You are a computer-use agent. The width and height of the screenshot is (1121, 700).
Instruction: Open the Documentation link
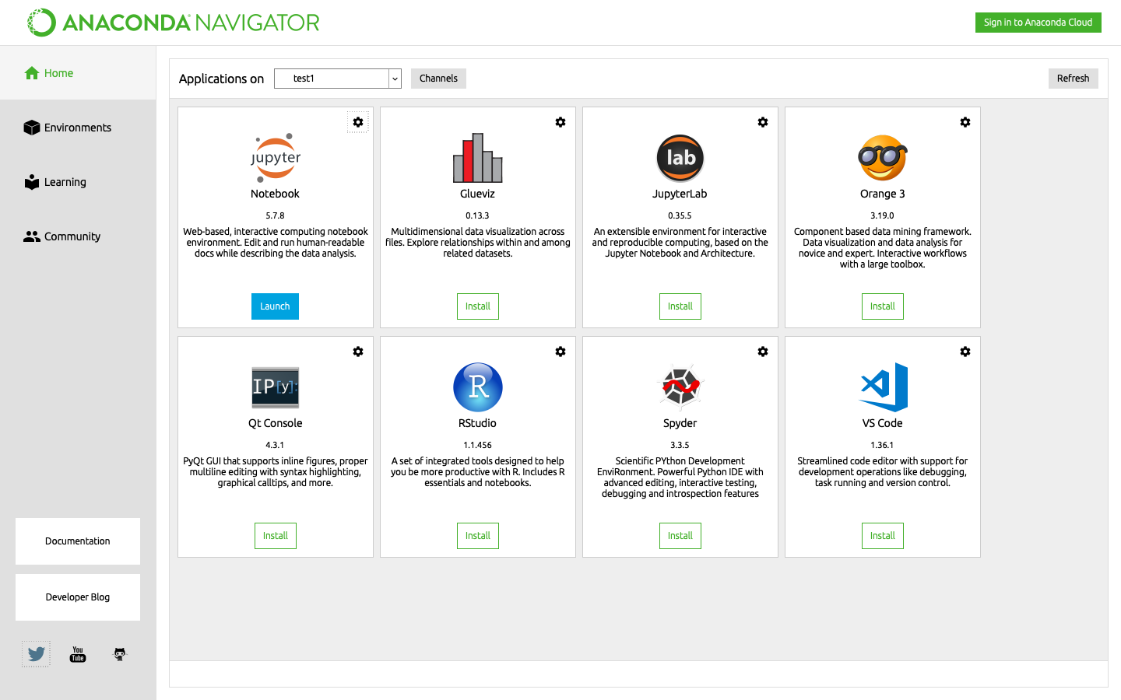(78, 541)
